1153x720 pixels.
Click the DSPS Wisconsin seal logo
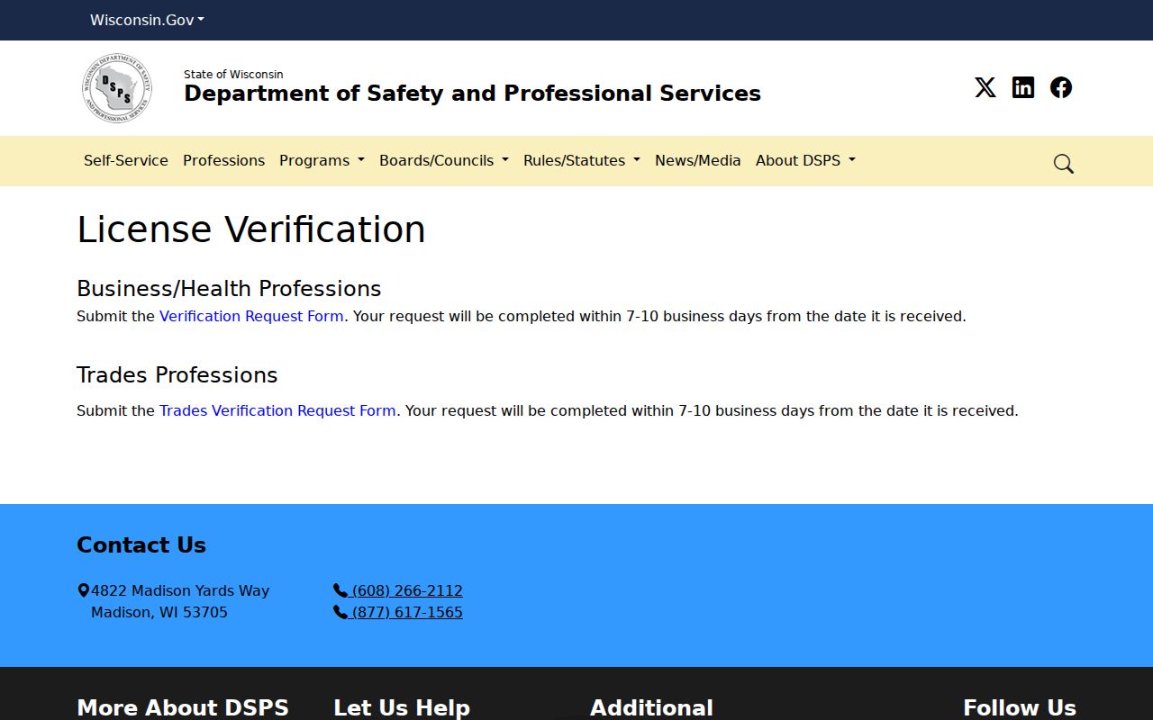[x=116, y=88]
